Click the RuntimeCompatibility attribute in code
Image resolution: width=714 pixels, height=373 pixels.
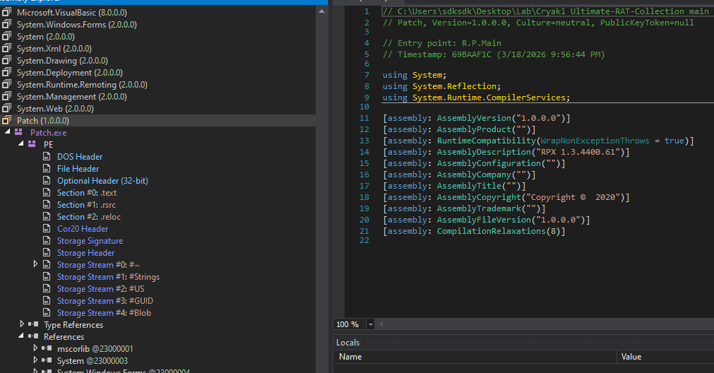click(487, 141)
